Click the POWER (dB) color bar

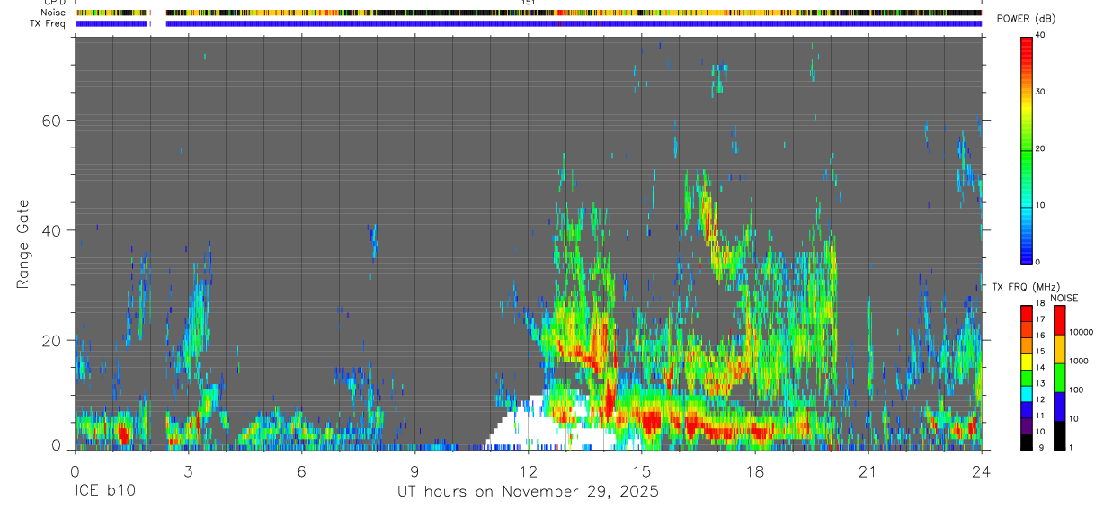point(1027,149)
